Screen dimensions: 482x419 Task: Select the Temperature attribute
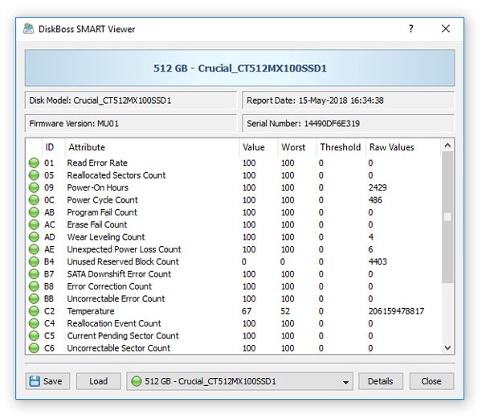(x=90, y=311)
